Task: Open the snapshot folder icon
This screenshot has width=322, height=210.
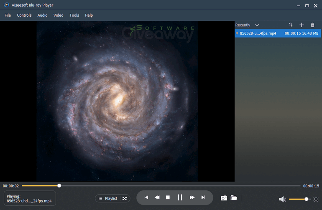Action: point(234,198)
